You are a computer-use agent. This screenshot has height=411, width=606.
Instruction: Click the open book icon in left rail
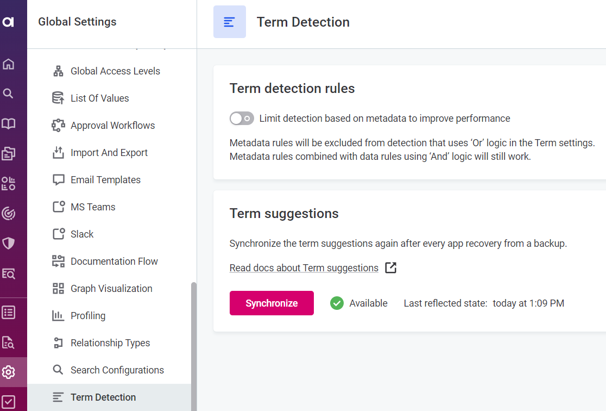point(8,124)
